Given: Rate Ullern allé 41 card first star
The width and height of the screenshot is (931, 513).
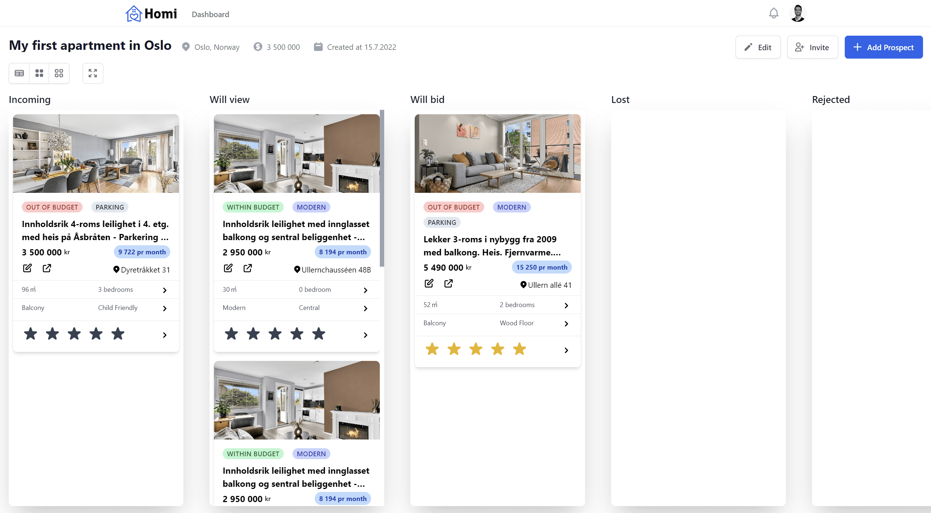Looking at the screenshot, I should point(432,349).
